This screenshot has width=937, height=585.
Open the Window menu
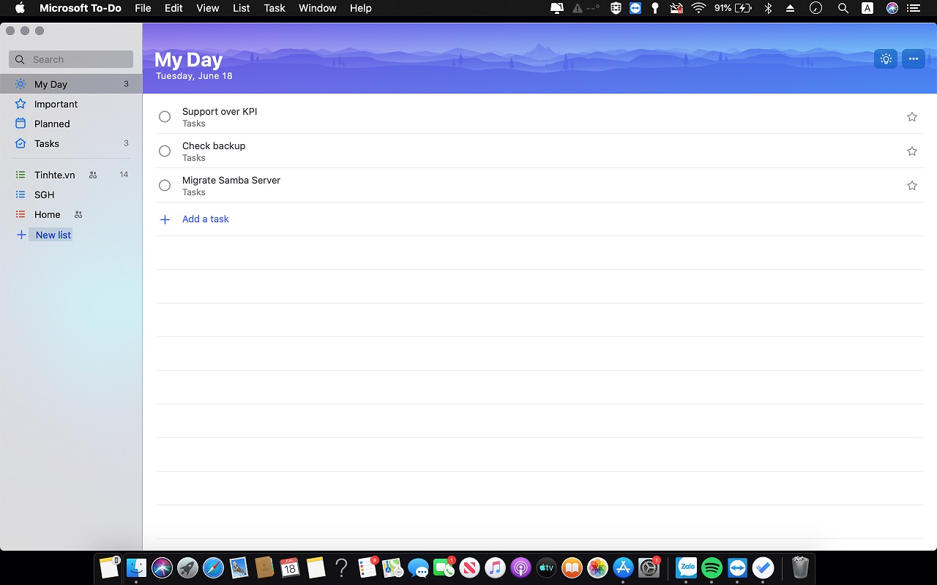click(318, 8)
